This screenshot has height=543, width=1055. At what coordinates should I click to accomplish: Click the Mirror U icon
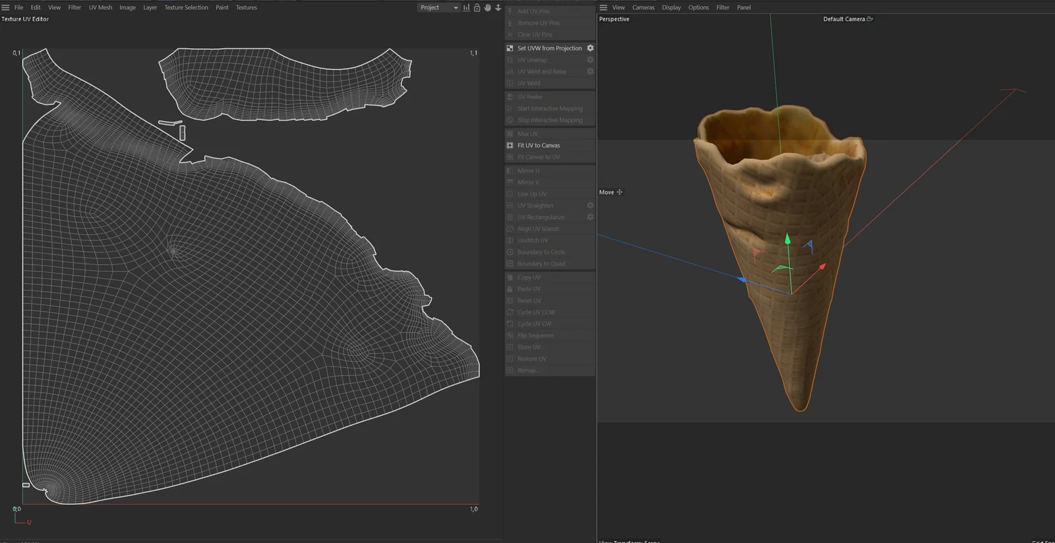click(510, 171)
